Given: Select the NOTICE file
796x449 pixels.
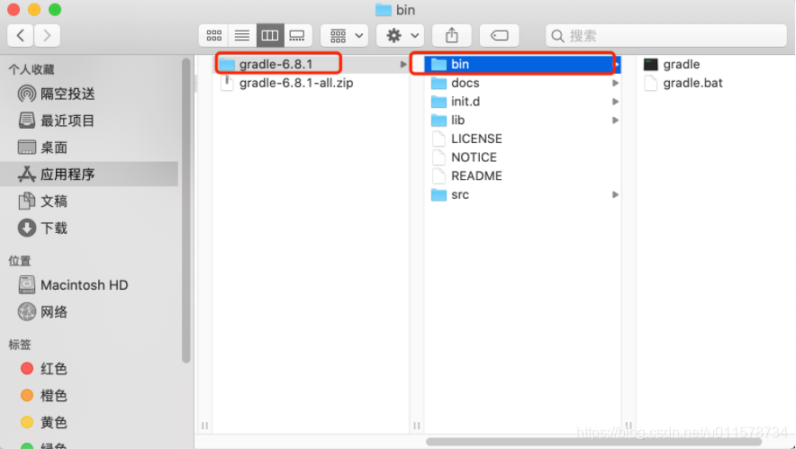Looking at the screenshot, I should [x=522, y=157].
